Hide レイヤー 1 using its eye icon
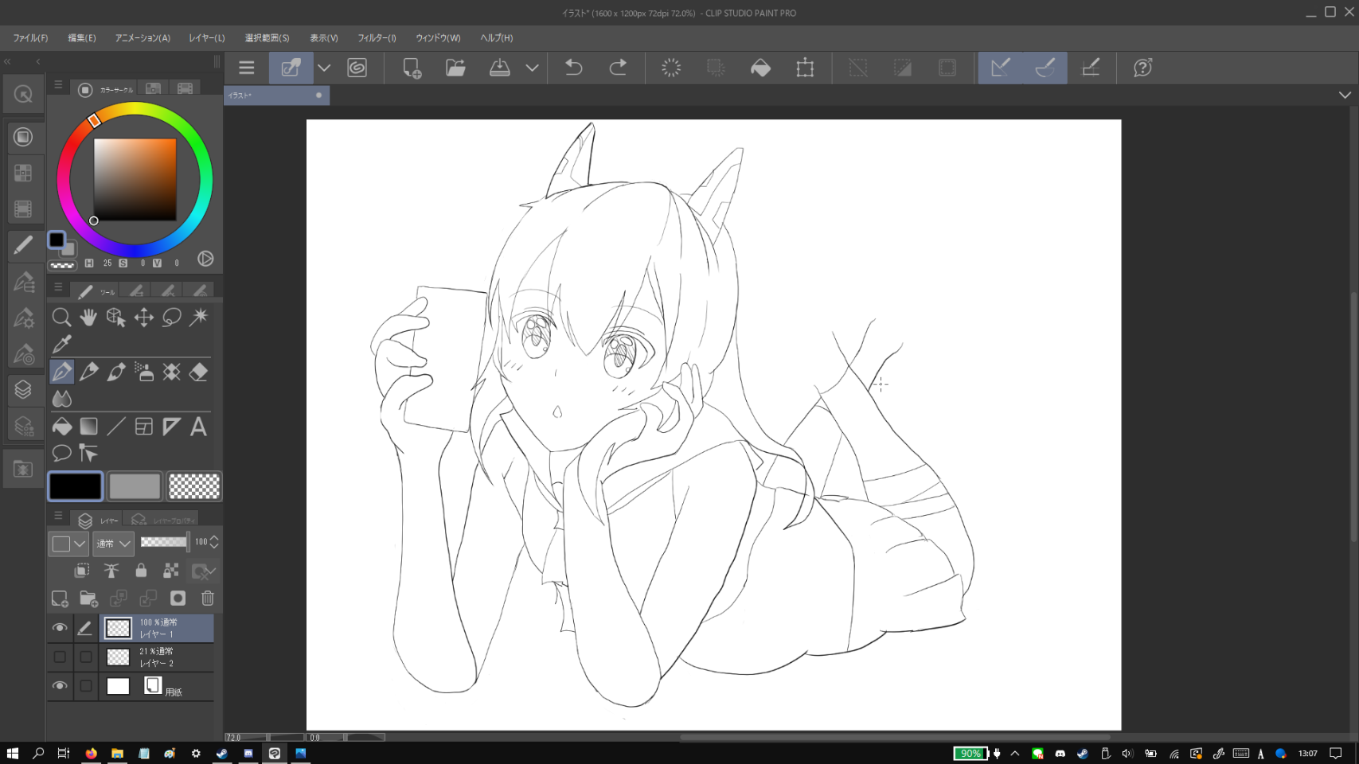 [x=60, y=628]
